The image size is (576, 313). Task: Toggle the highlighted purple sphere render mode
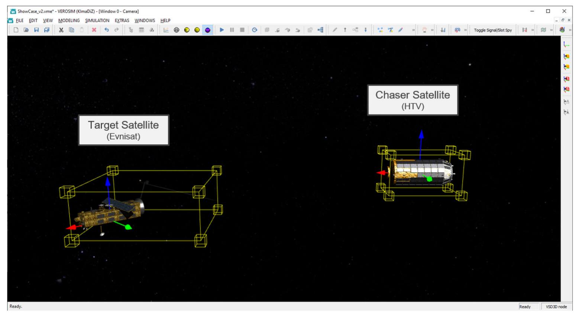point(208,30)
